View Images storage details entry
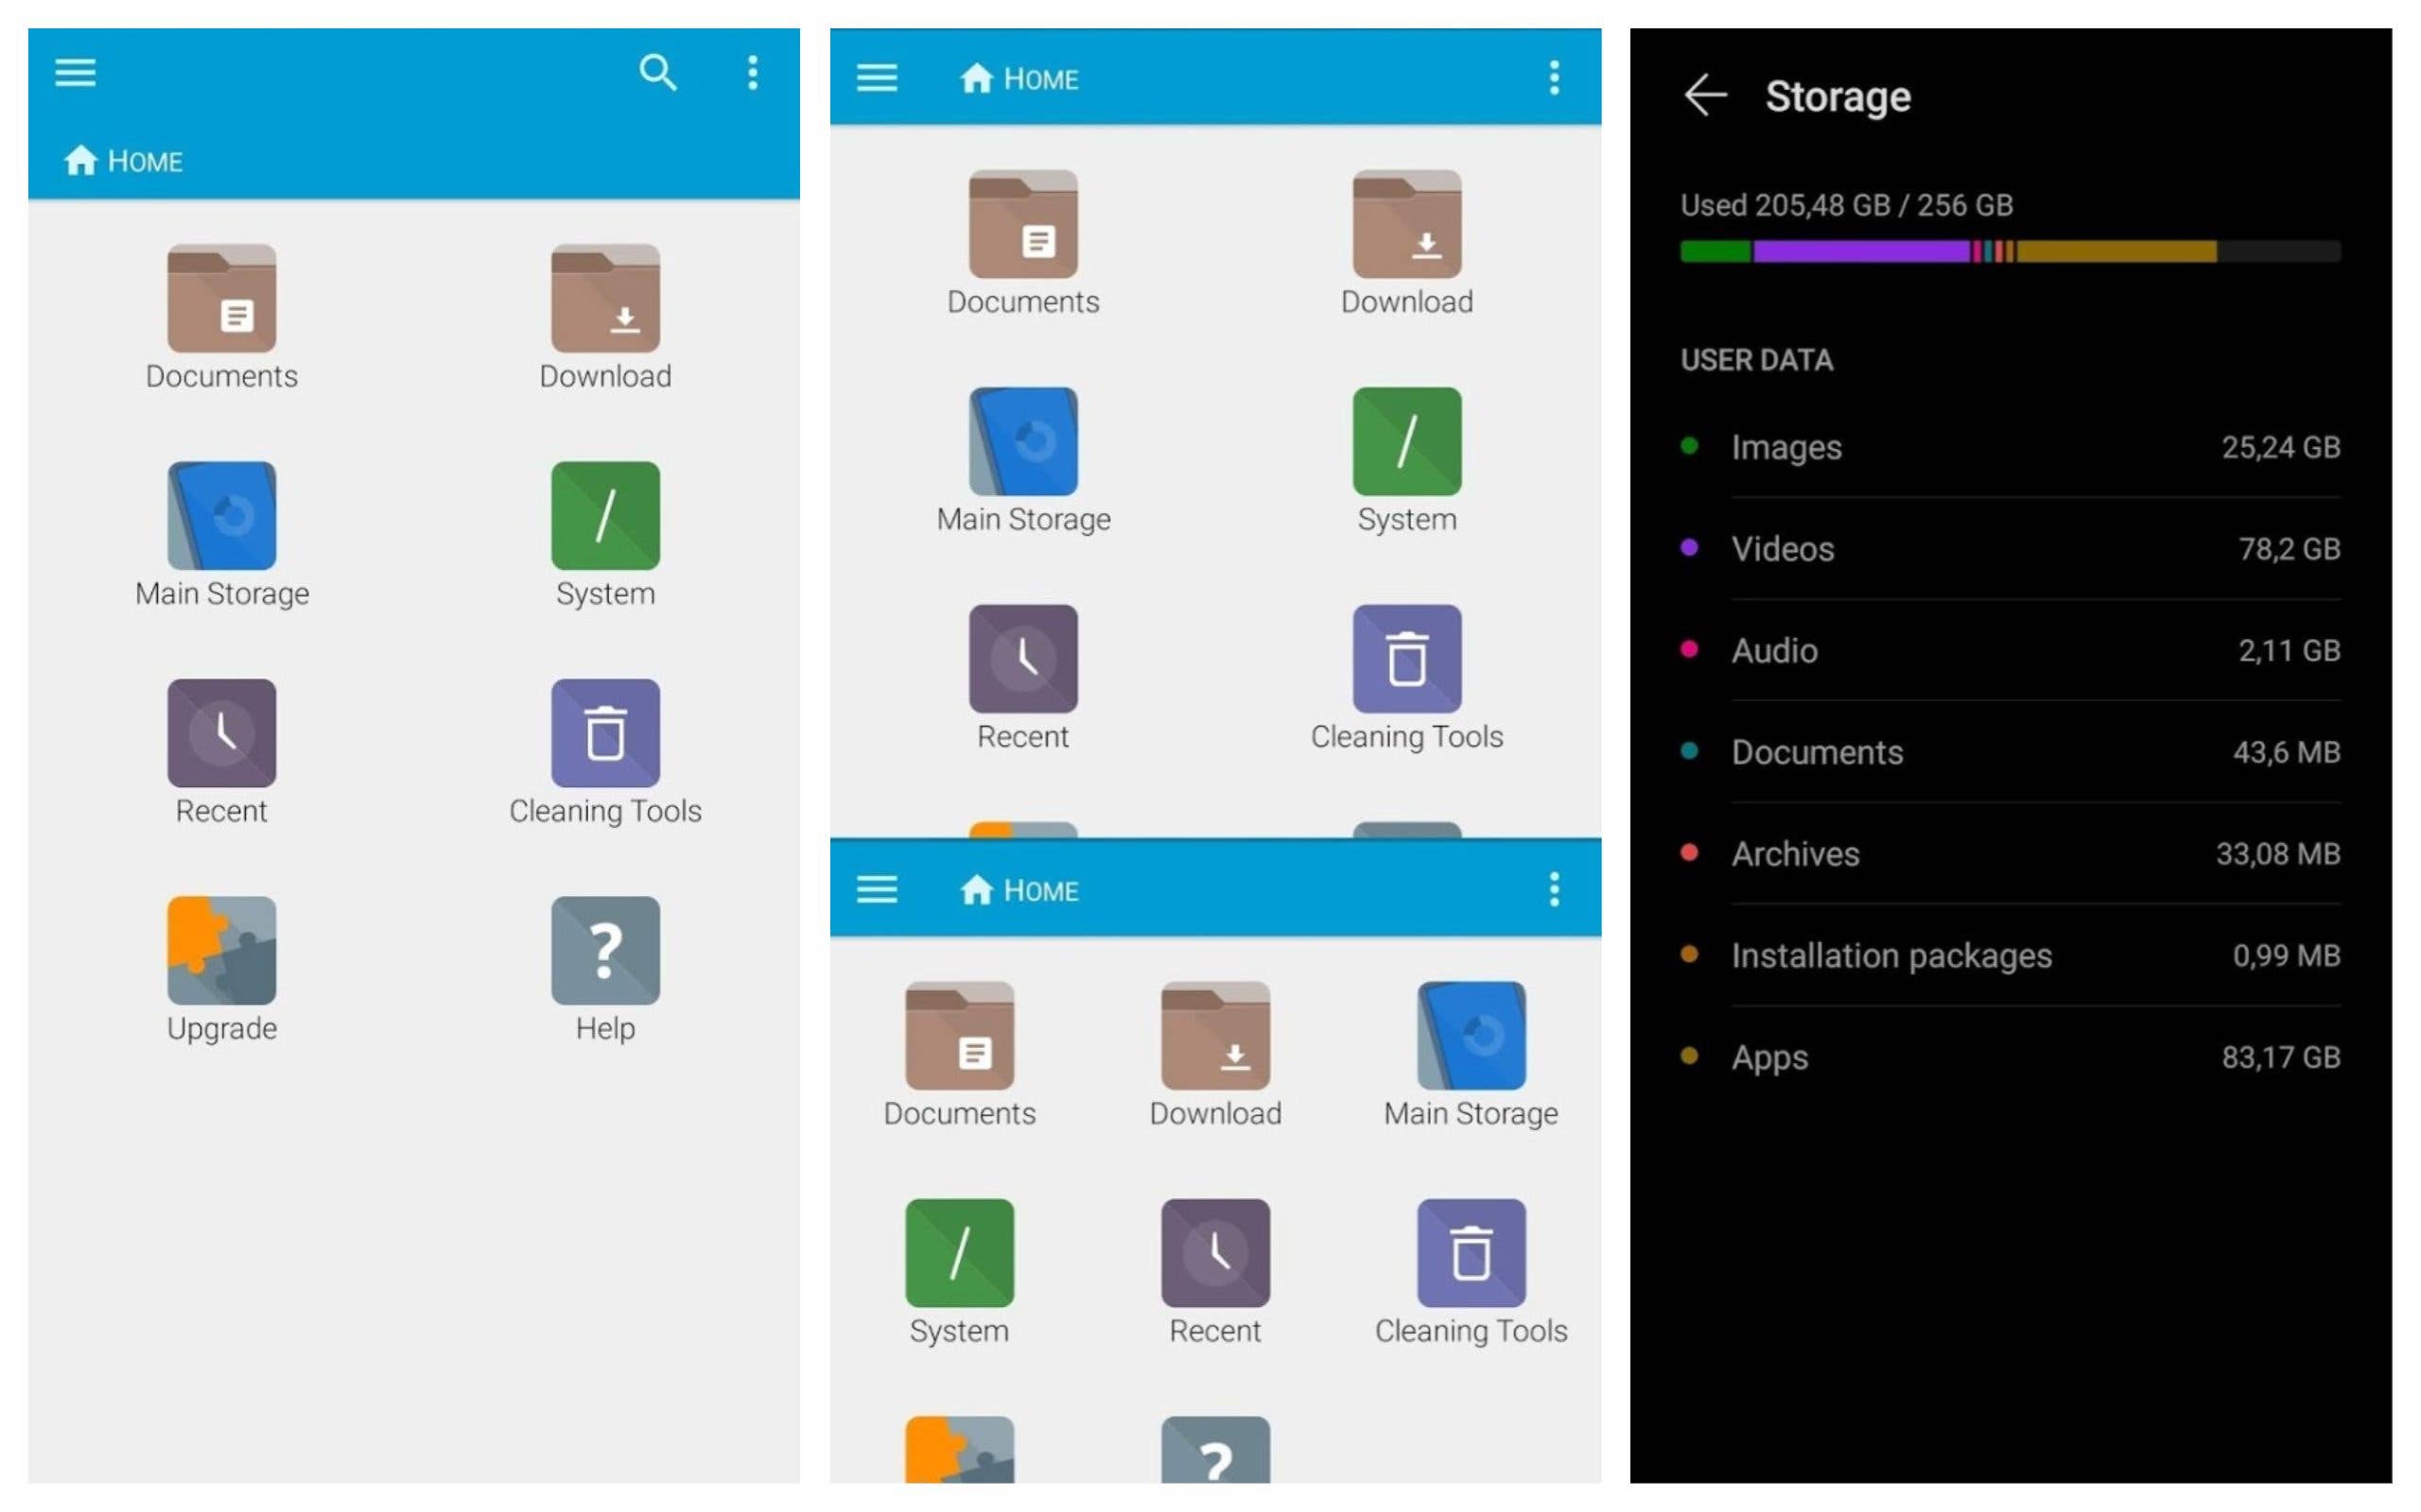The width and height of the screenshot is (2421, 1512). 1785,447
